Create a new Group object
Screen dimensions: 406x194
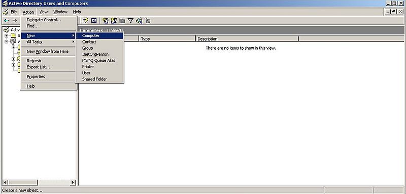tap(99, 48)
